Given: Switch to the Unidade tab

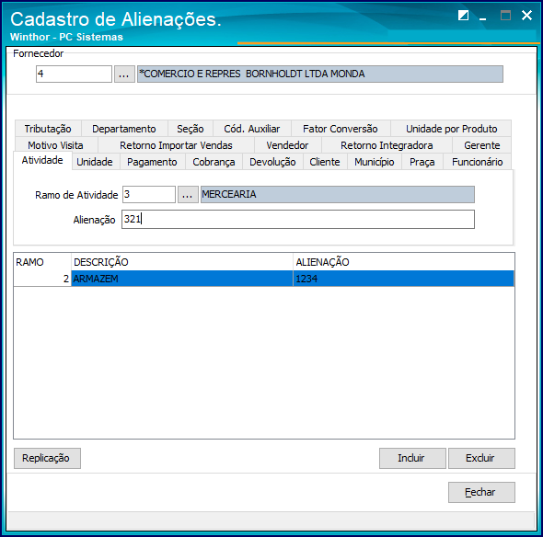Looking at the screenshot, I should click(95, 162).
